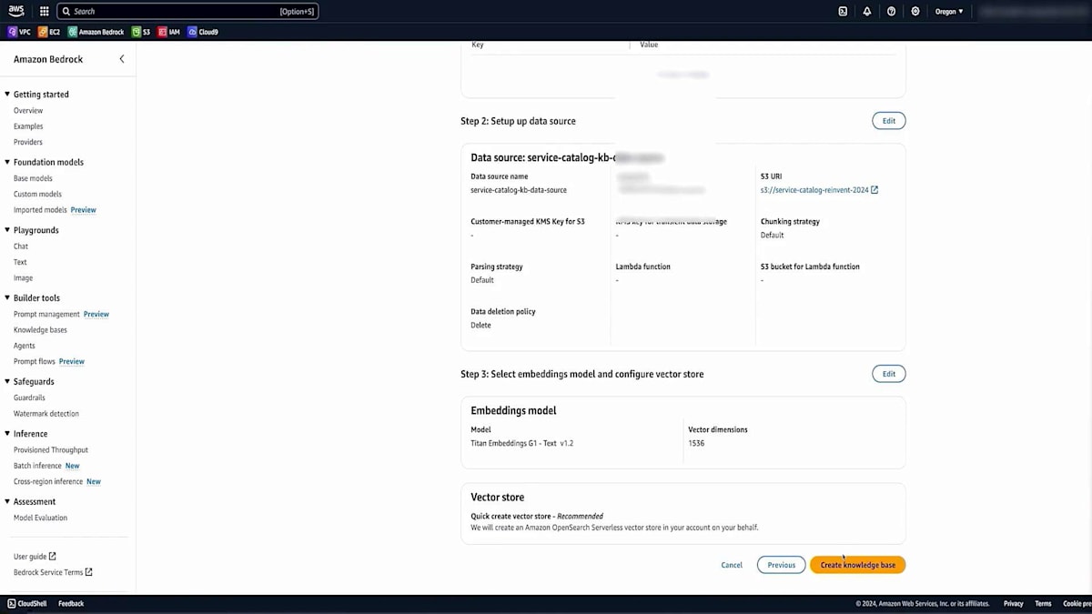
Task: Open Providers in sidebar
Action: (28, 142)
